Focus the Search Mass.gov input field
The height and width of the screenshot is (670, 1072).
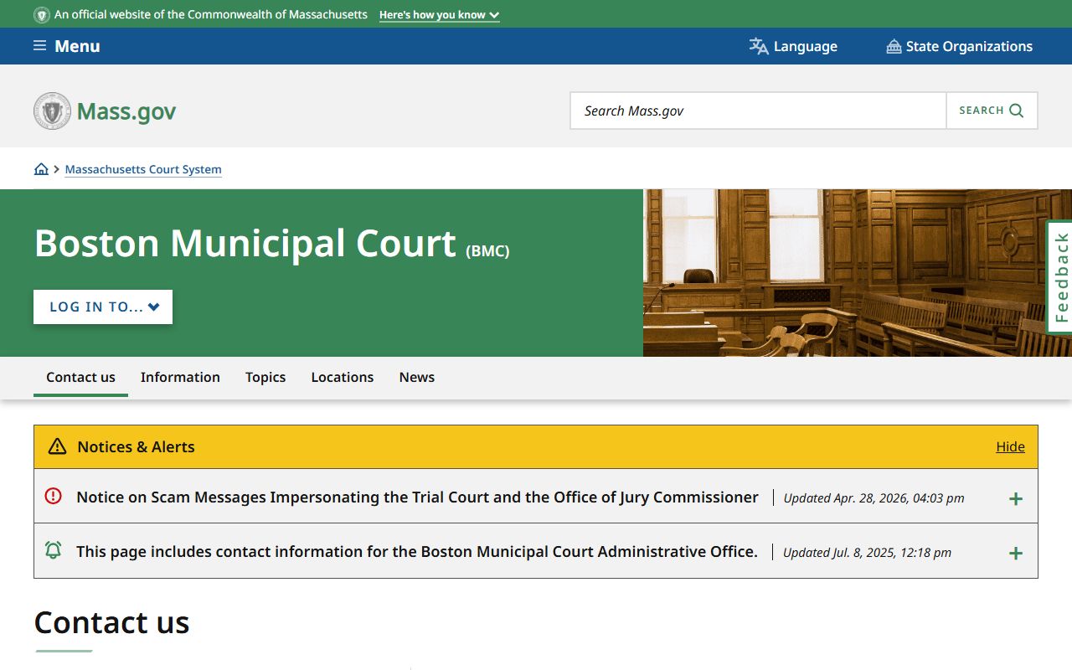point(758,111)
